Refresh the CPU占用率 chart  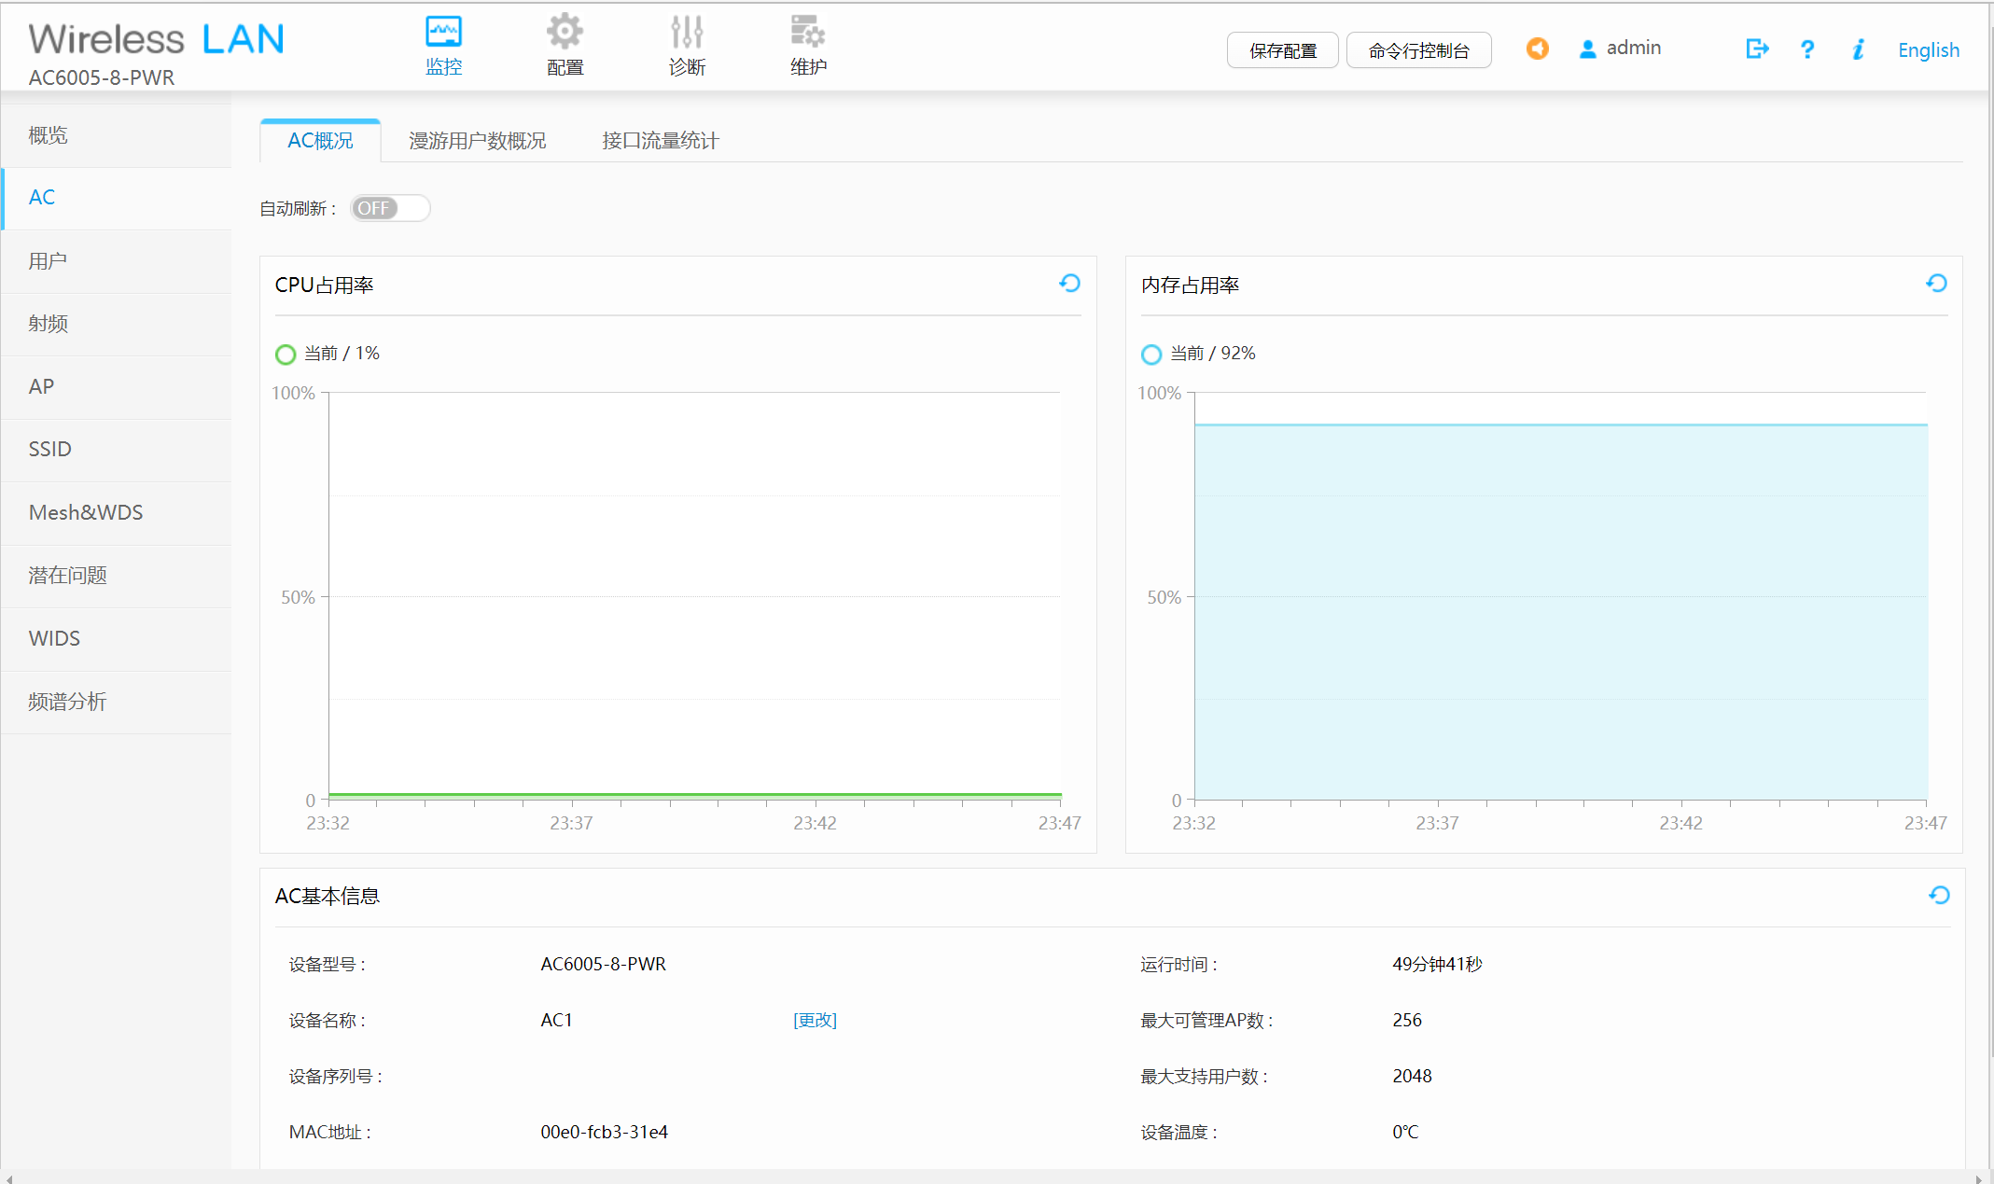point(1069,283)
